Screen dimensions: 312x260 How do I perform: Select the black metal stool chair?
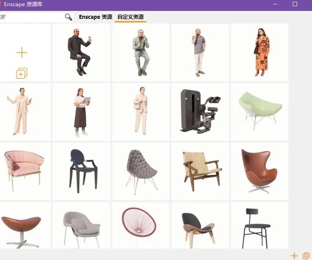[260, 225]
